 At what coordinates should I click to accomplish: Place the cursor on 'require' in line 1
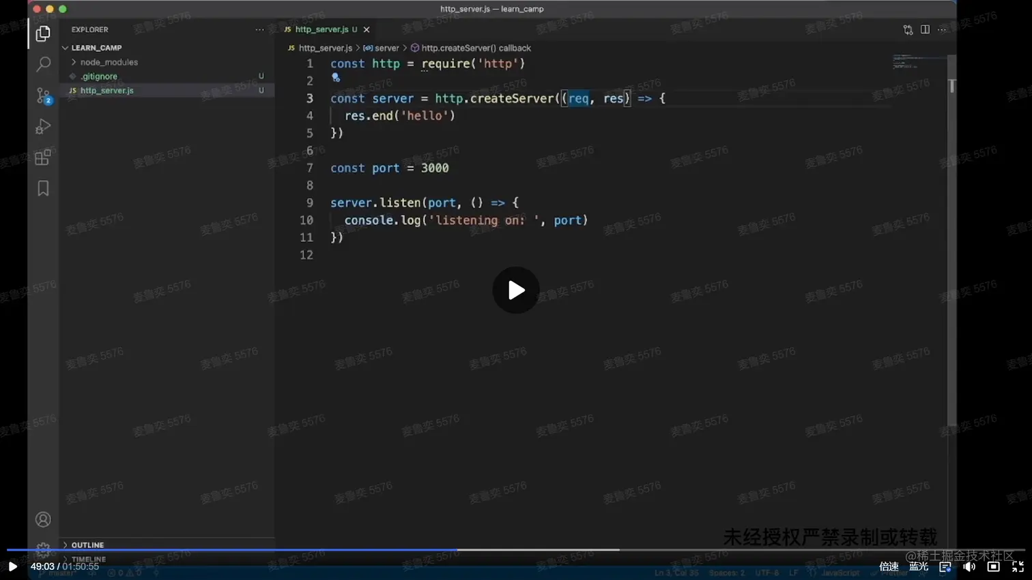point(446,64)
